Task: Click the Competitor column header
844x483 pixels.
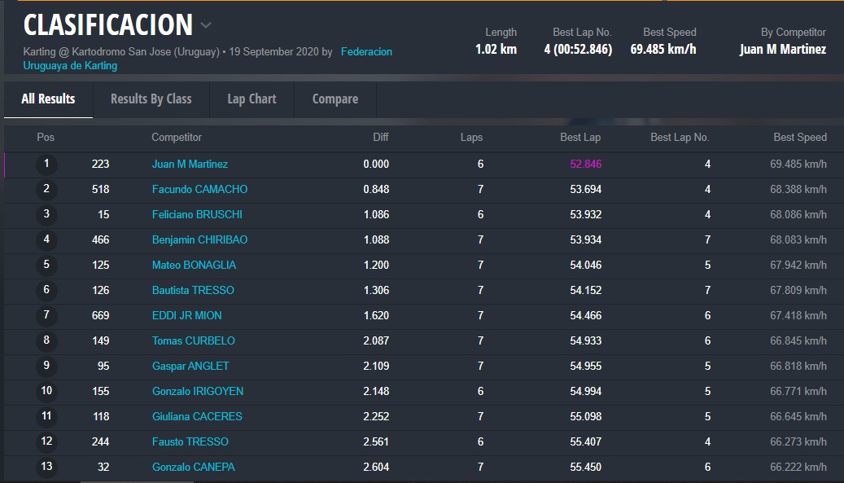Action: tap(177, 138)
